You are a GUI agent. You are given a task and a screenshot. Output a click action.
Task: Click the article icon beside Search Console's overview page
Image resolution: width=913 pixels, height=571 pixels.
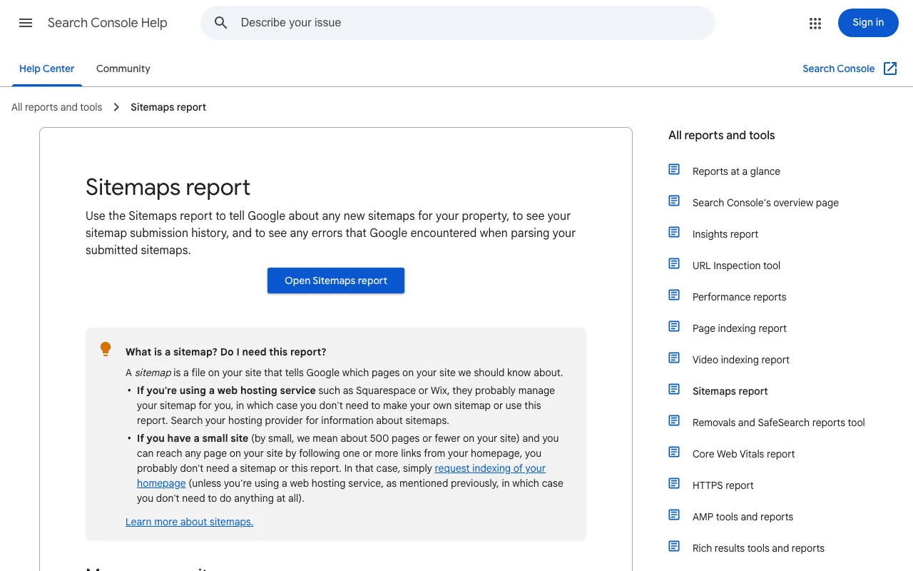coord(674,201)
